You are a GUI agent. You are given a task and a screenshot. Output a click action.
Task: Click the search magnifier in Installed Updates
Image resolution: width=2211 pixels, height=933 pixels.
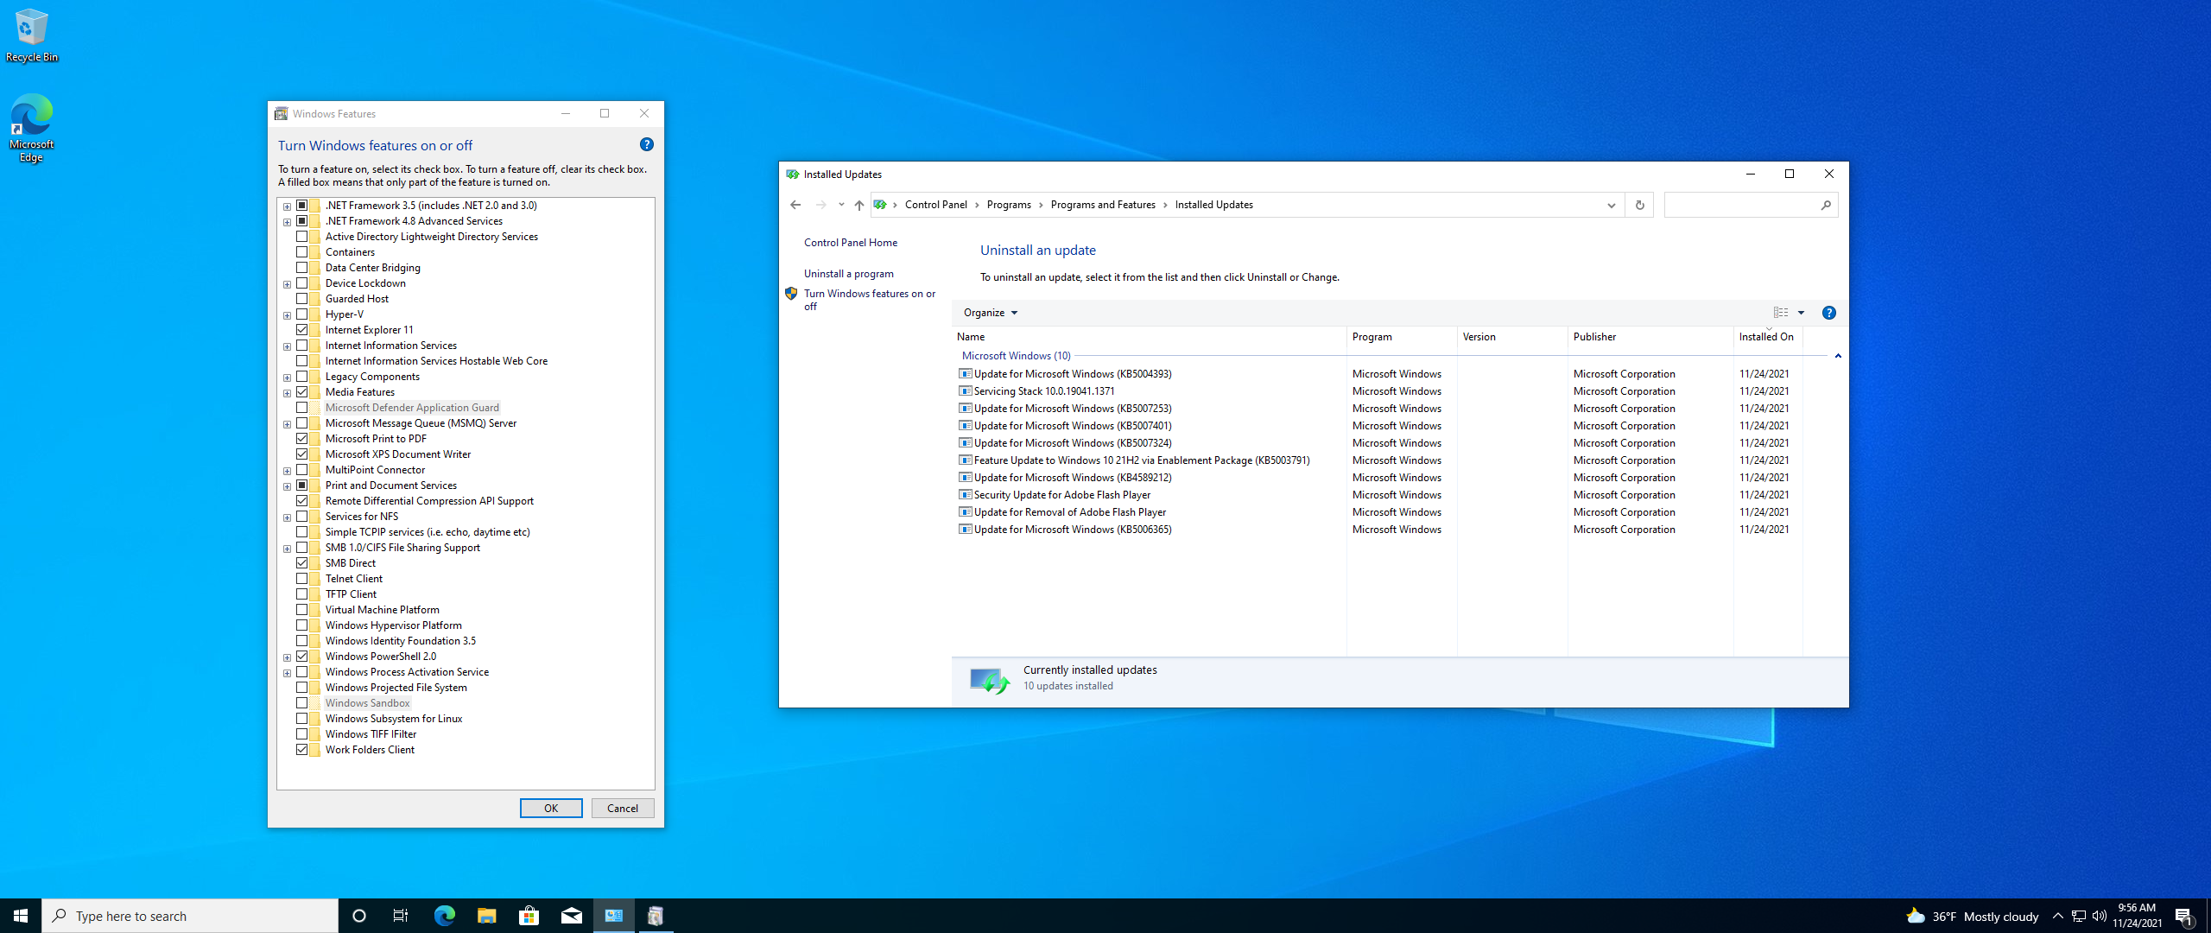[x=1825, y=205]
